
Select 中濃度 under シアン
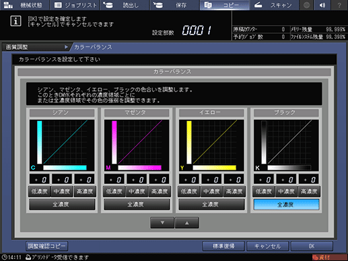point(62,192)
